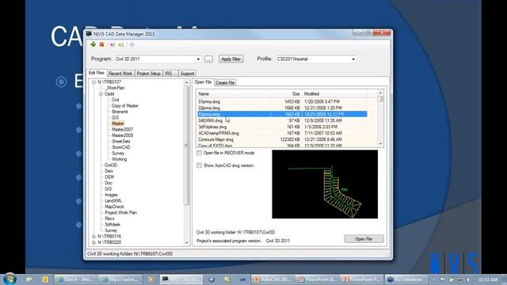Click the green plus add icon

(x=93, y=44)
